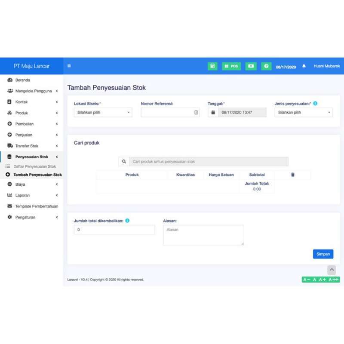Open notifications with the bell icon
The height and width of the screenshot is (344, 344).
pyautogui.click(x=303, y=66)
